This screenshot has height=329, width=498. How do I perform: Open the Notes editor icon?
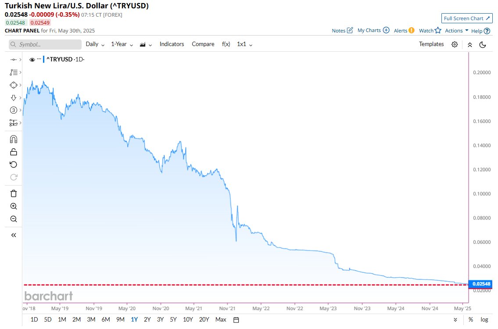coord(350,30)
